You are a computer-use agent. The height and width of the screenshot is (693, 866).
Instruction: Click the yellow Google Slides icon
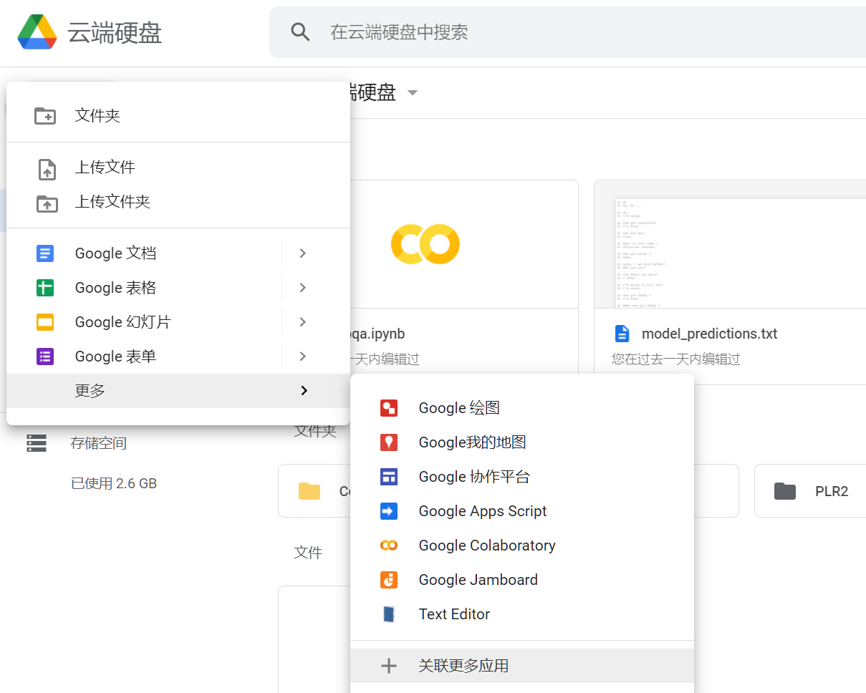45,322
